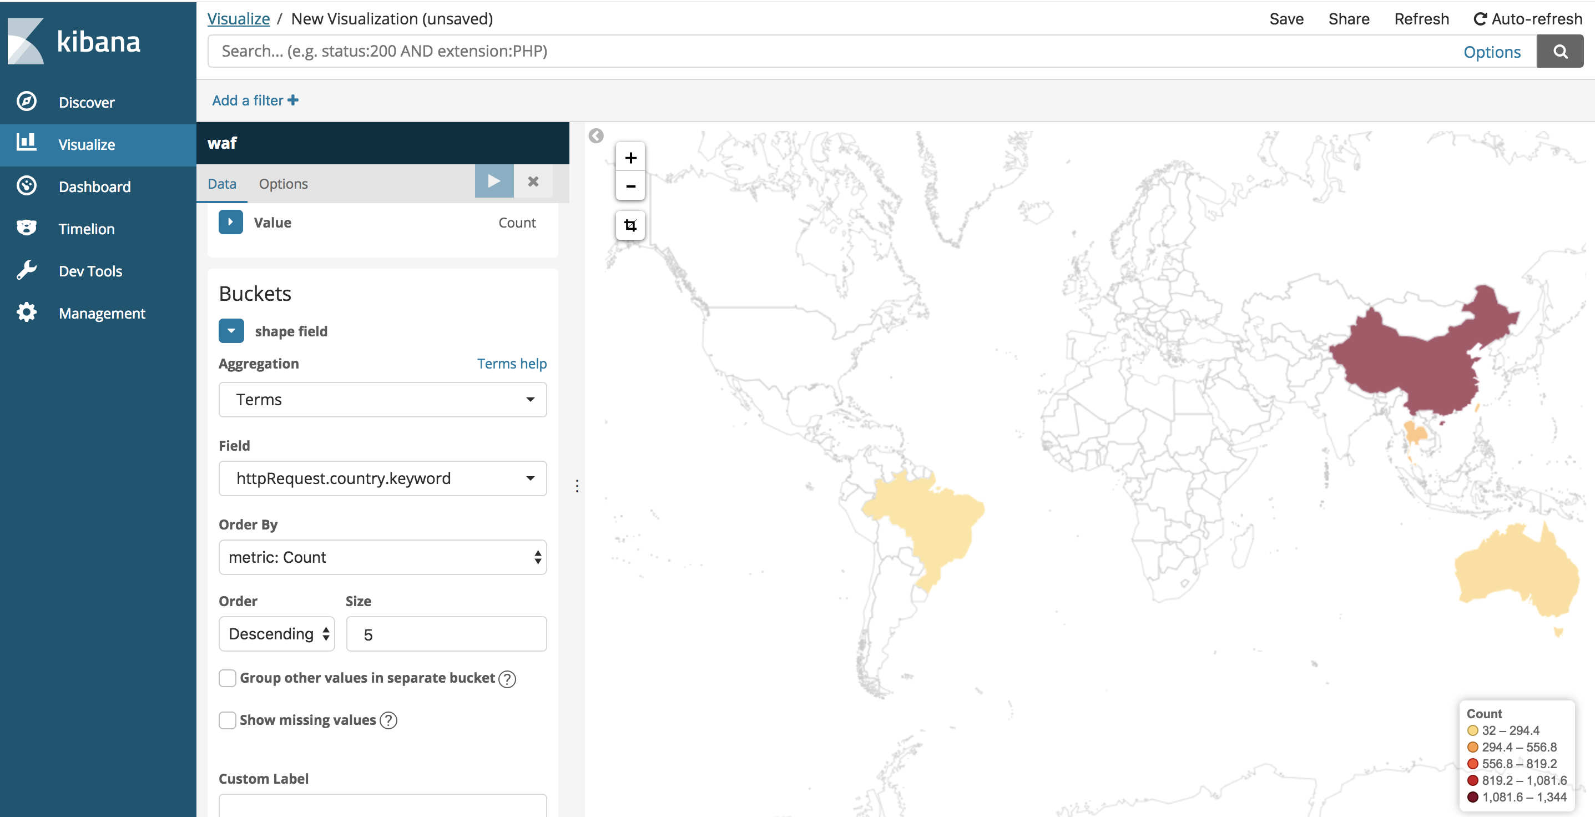The image size is (1595, 817).
Task: Go to Dev Tools in the sidebar
Action: click(x=90, y=271)
